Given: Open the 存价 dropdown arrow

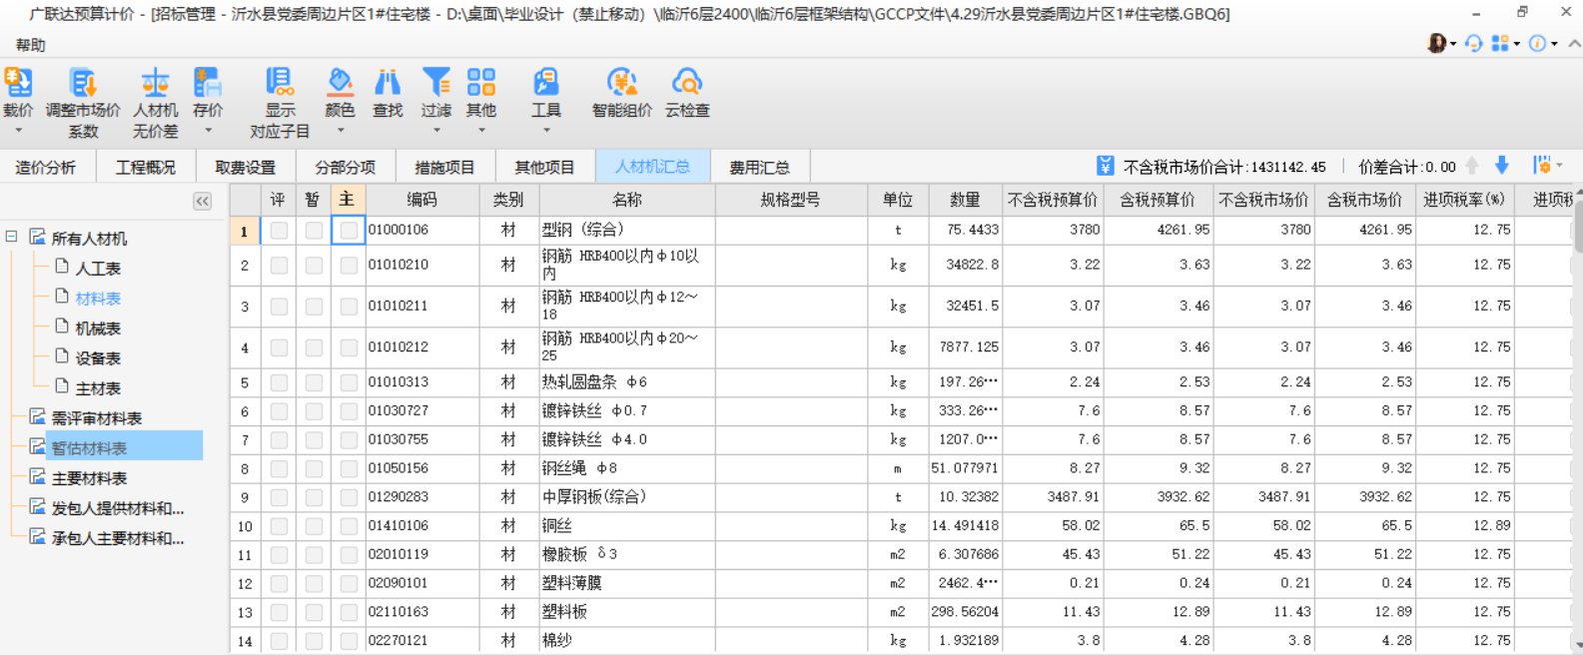Looking at the screenshot, I should [x=208, y=131].
